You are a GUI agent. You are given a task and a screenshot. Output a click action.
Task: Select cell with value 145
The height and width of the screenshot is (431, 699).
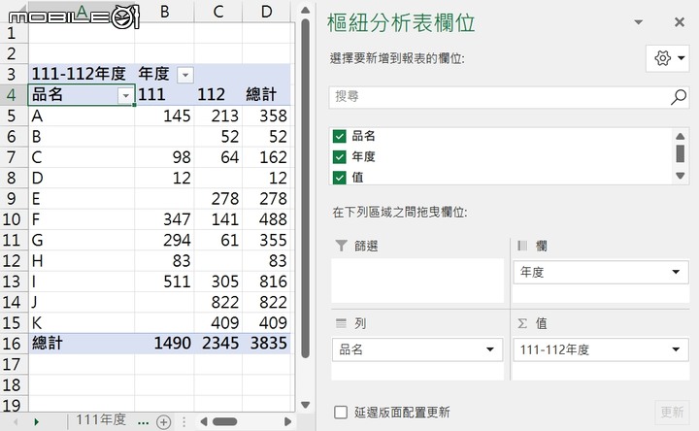click(x=164, y=116)
